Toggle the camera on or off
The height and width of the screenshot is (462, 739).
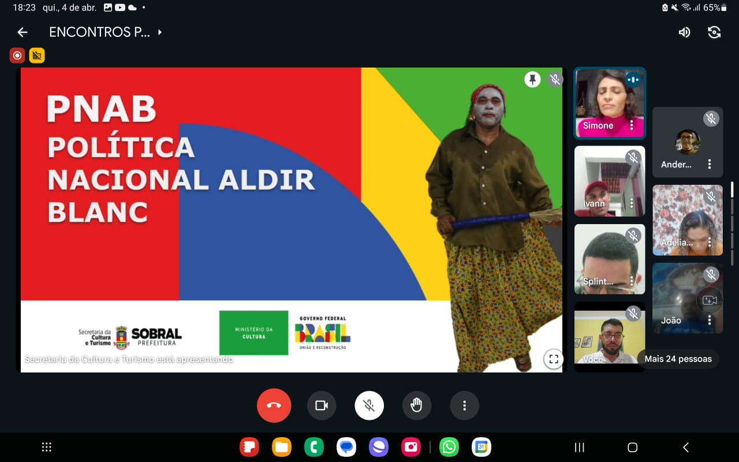[x=322, y=405]
